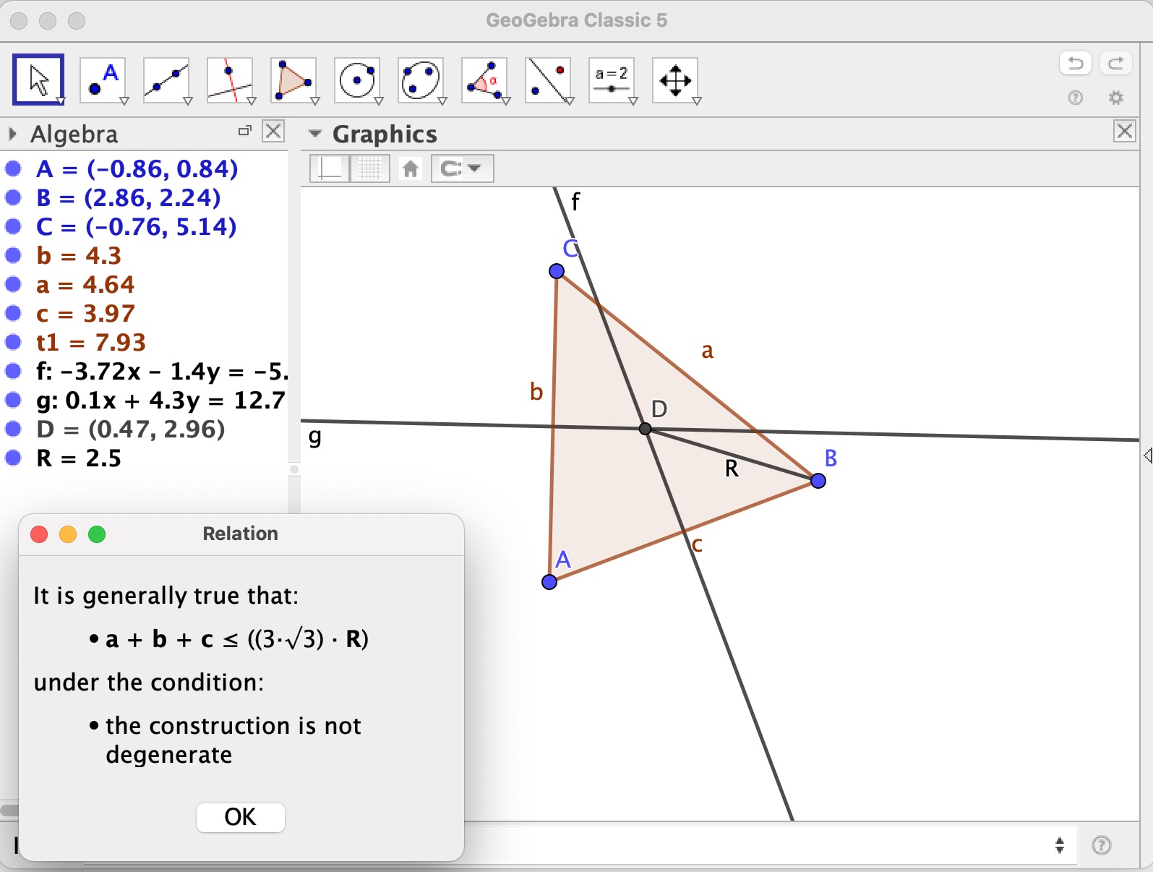The height and width of the screenshot is (872, 1153).
Task: Toggle visibility of line f
Action: coord(13,371)
